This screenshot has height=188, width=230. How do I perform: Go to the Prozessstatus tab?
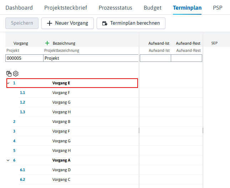point(115,8)
